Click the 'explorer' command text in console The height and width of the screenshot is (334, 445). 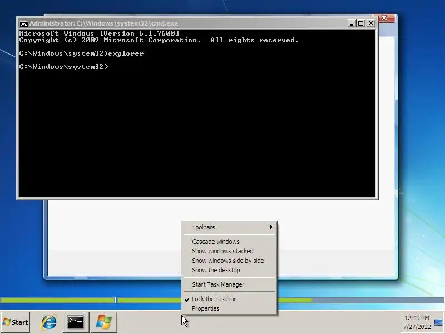pos(126,53)
